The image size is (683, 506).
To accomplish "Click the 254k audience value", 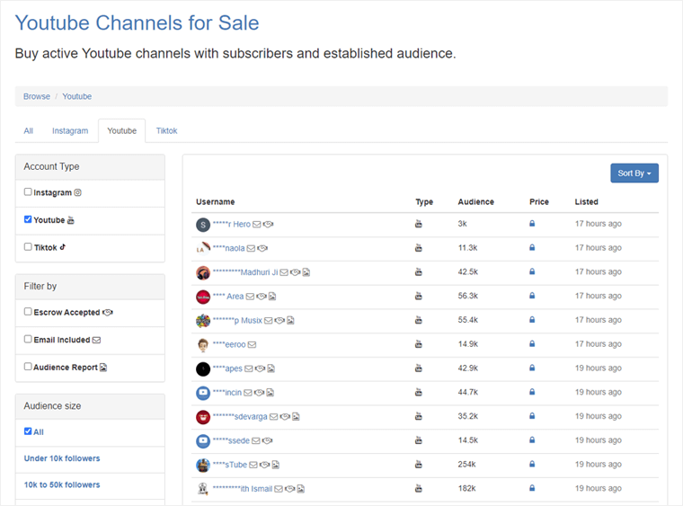I will click(467, 465).
